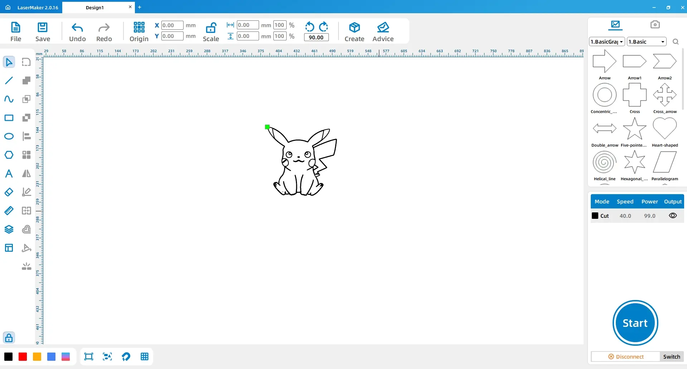This screenshot has width=687, height=369.
Task: Redo the last action
Action: point(104,31)
